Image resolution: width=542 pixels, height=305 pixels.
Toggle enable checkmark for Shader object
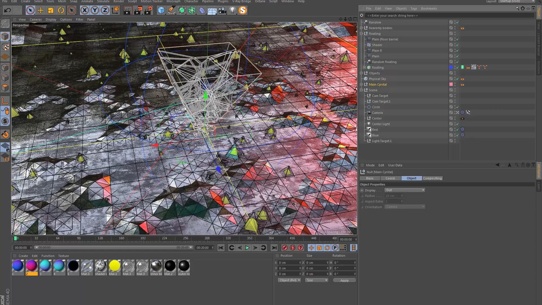(x=457, y=45)
